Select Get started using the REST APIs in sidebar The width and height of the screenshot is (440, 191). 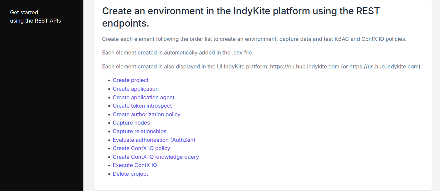[x=35, y=17]
